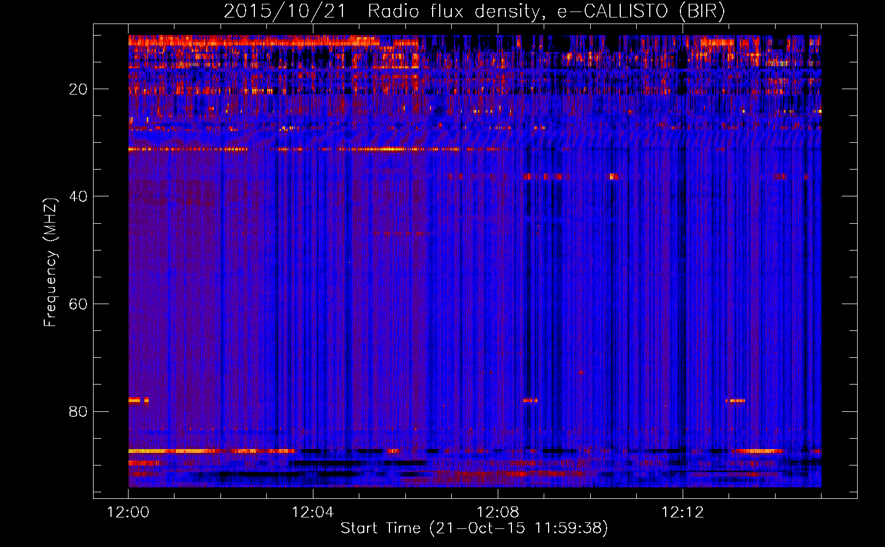Click the 20 frequency axis tick label
Image resolution: width=885 pixels, height=547 pixels.
click(x=78, y=89)
